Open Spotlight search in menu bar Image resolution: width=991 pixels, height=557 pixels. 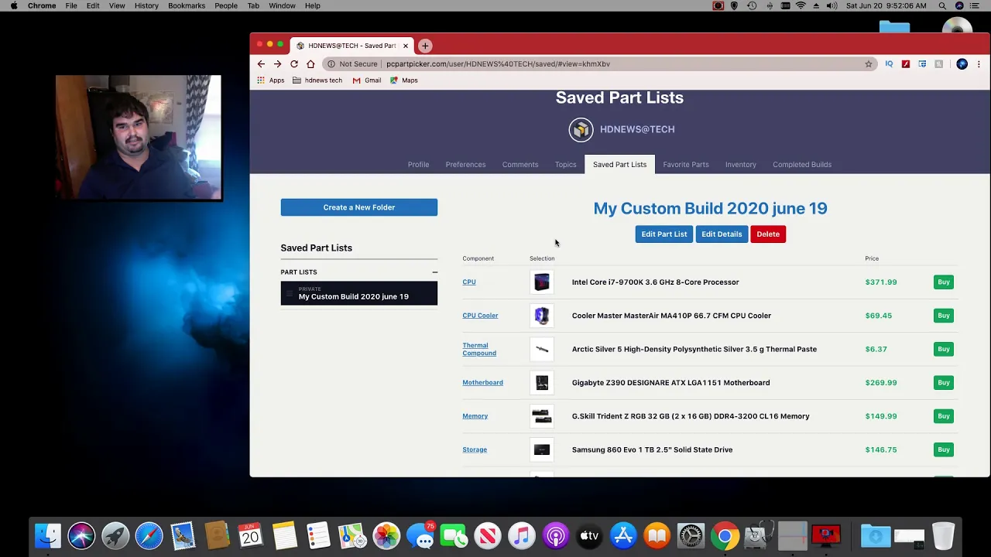coord(942,5)
